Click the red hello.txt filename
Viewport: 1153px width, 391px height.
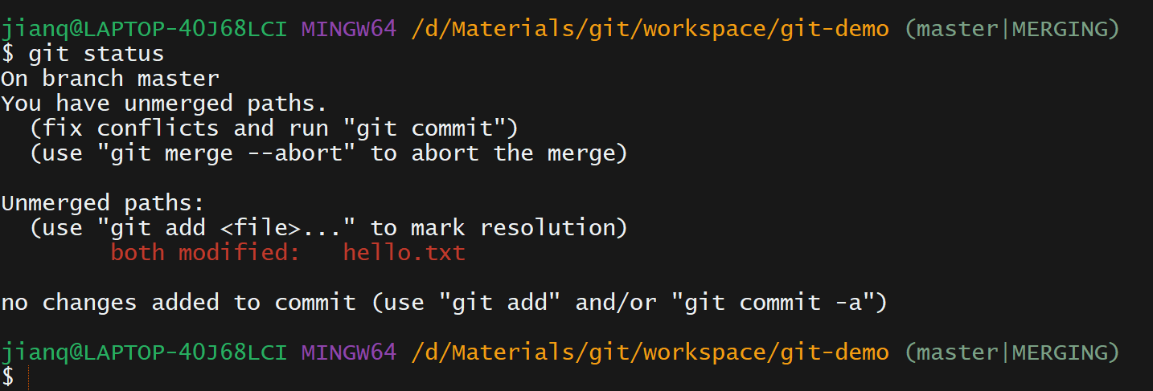click(404, 252)
